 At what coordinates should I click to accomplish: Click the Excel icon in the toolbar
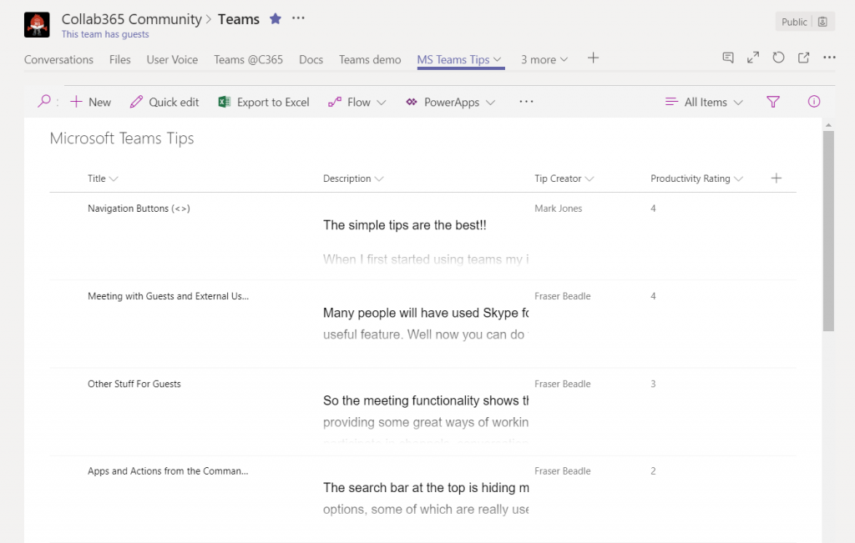[224, 102]
